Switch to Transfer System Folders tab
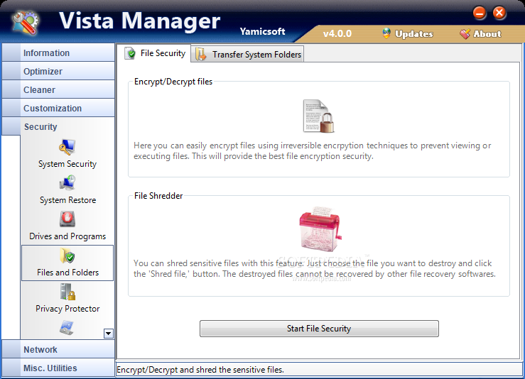This screenshot has height=379, width=525. point(248,54)
